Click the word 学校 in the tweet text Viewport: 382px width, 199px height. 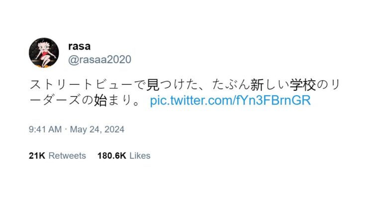pos(302,85)
